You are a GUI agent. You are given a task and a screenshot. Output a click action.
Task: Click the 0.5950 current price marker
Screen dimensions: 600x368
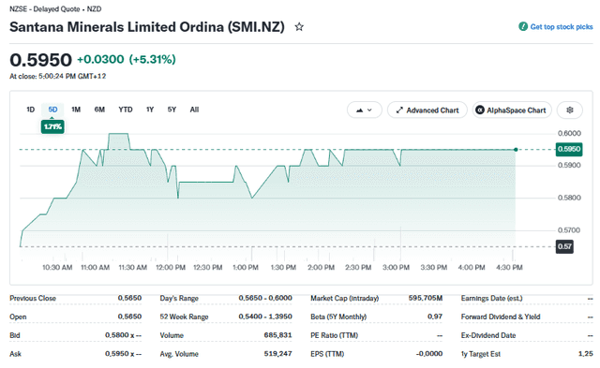point(569,149)
